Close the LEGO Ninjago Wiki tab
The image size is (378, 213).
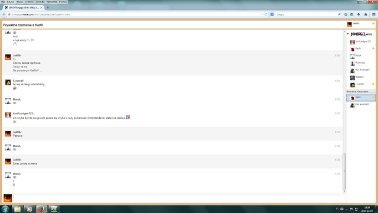coord(41,8)
